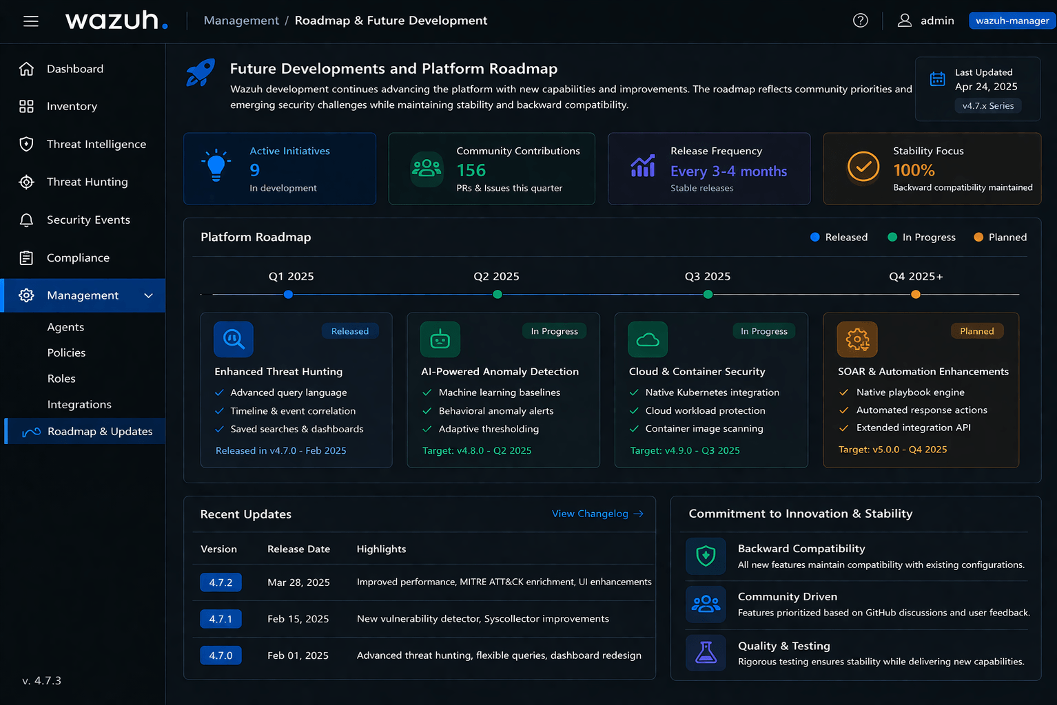Click the AI-Powered Anomaly Detection robot icon
Viewport: 1057px width, 705px height.
tap(440, 339)
